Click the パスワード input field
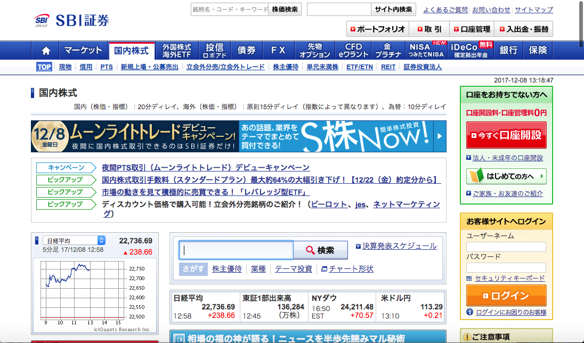Image resolution: width=584 pixels, height=343 pixels. [506, 267]
